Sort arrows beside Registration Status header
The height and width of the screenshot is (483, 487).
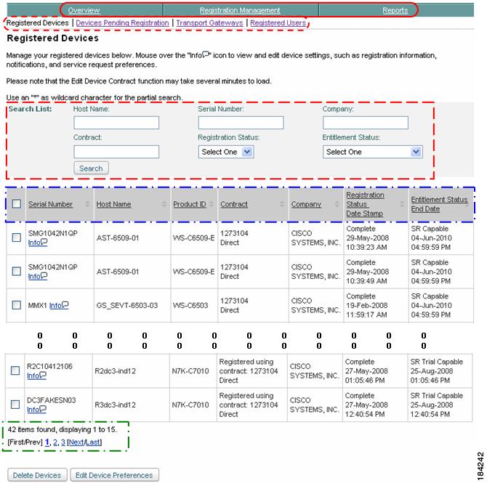point(402,204)
